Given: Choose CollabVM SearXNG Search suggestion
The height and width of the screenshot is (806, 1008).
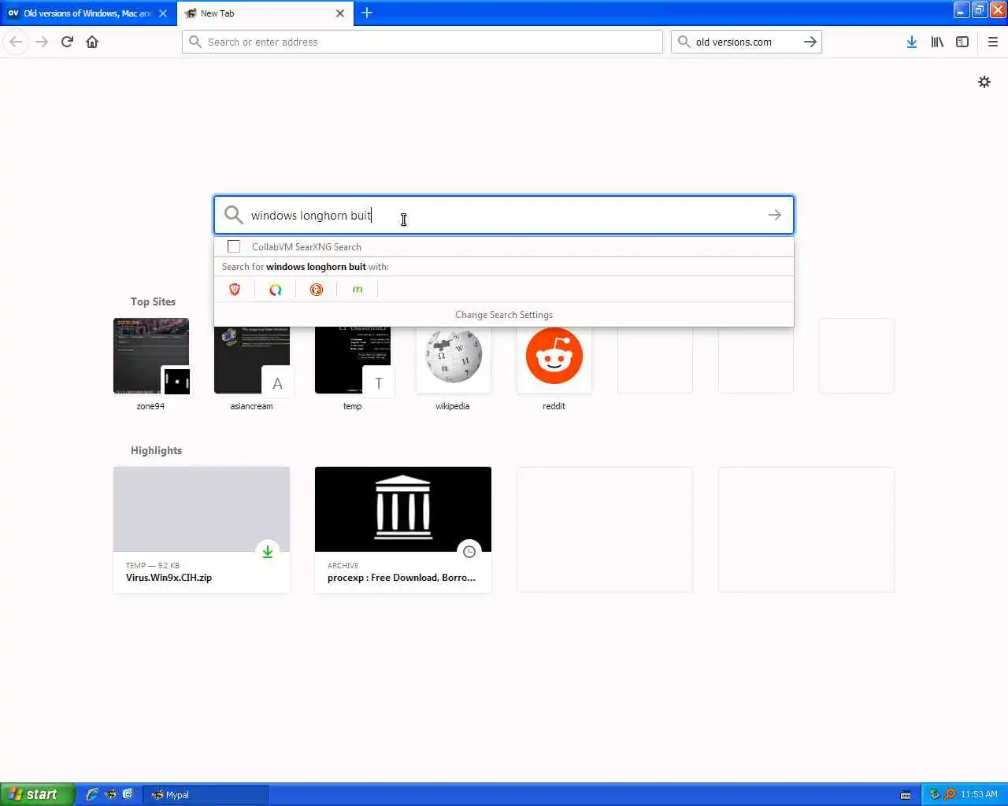Looking at the screenshot, I should point(504,246).
